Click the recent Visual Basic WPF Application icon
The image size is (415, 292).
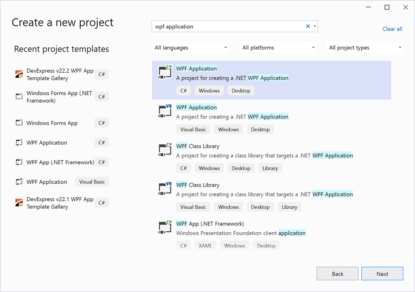19,181
